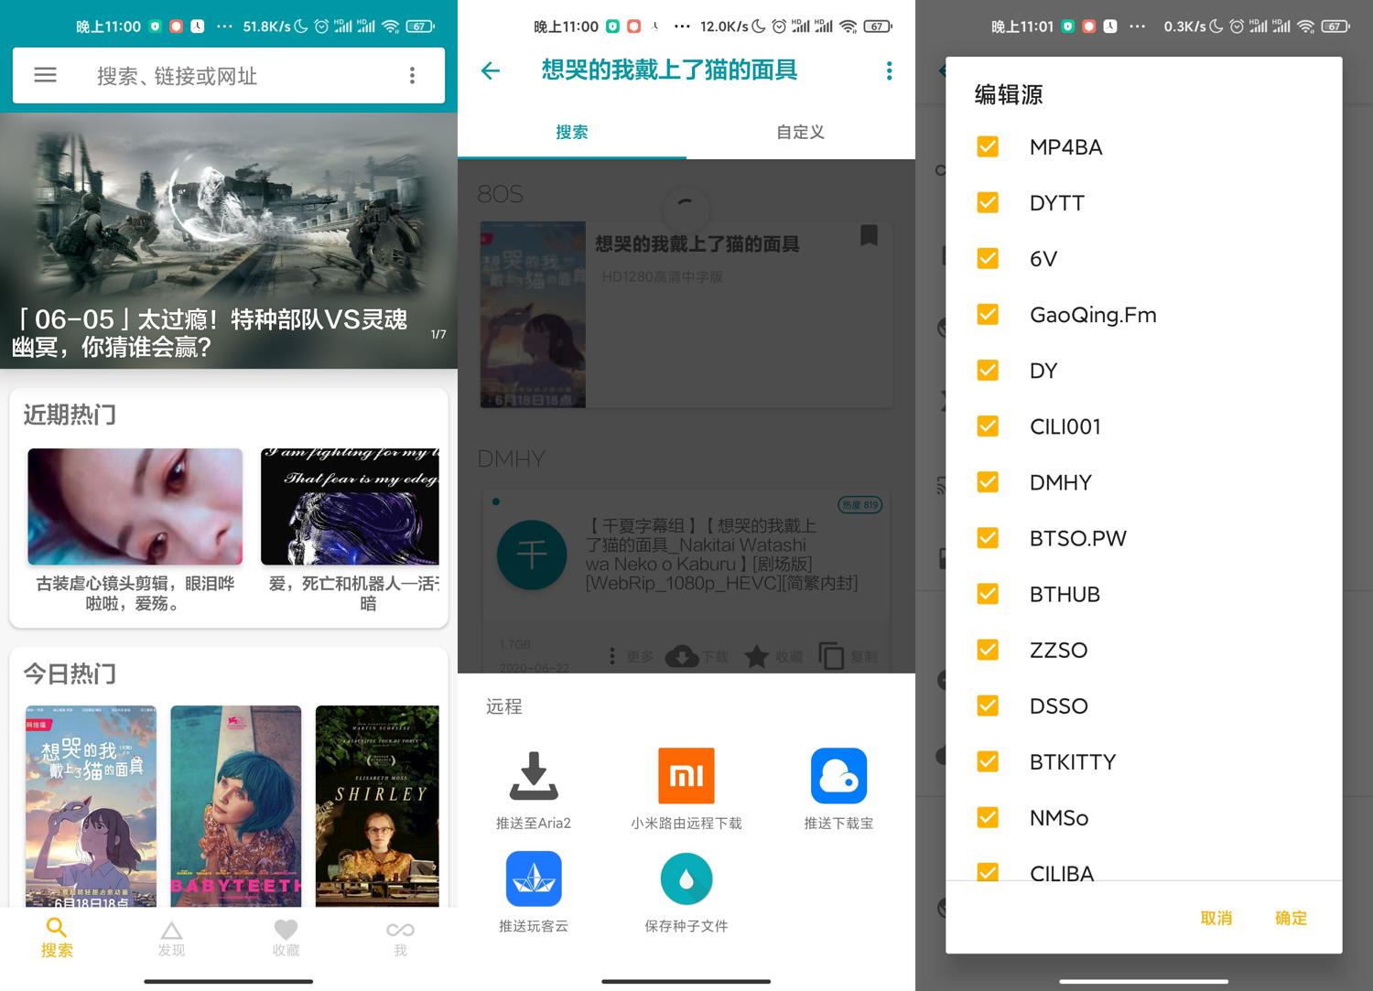Open the hamburger menu in search bar

point(45,75)
